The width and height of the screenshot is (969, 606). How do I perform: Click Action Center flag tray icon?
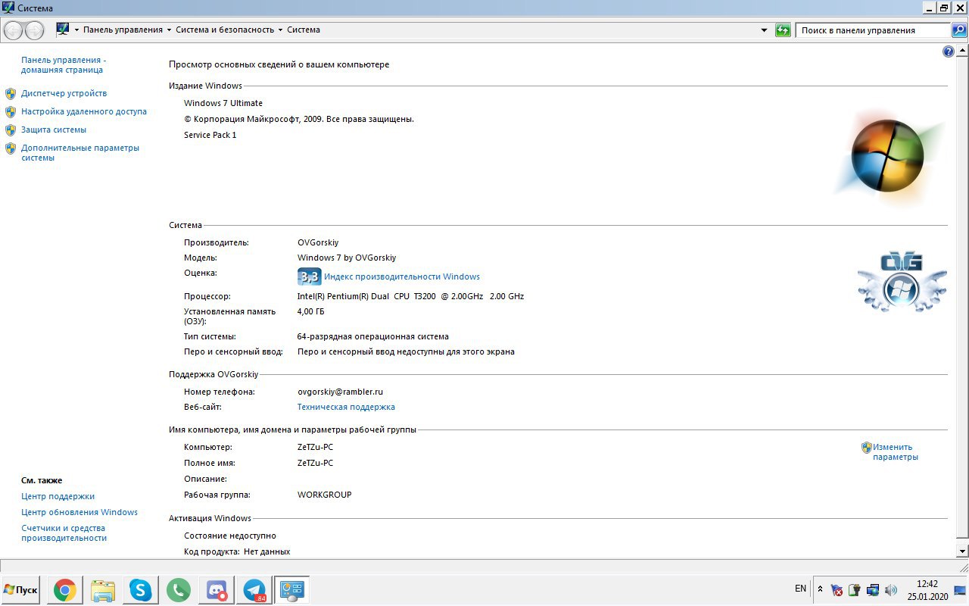coord(837,589)
